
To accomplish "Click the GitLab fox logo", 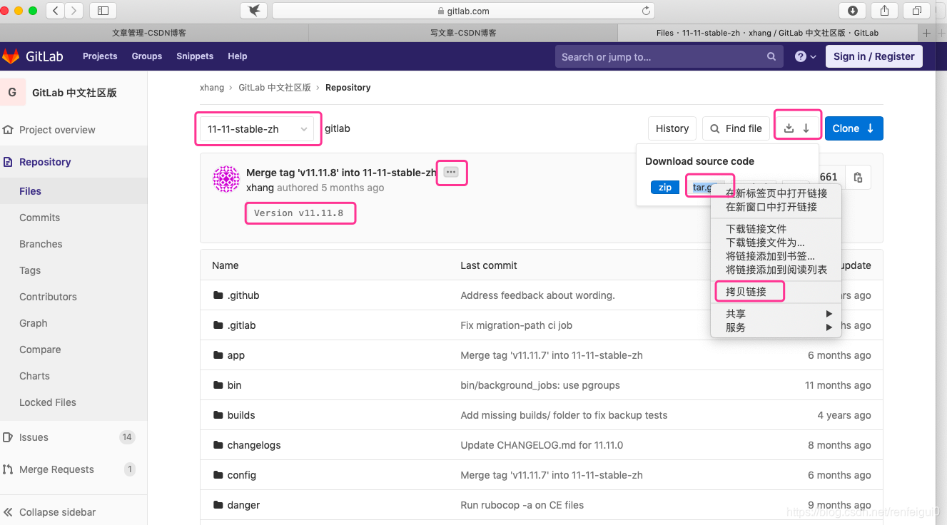I will pyautogui.click(x=11, y=56).
